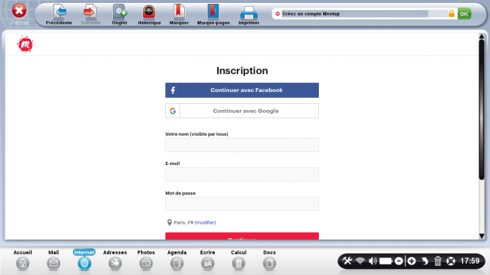Screen dimensions: 490x275
Task: Open the Agenda app
Action: click(x=177, y=260)
